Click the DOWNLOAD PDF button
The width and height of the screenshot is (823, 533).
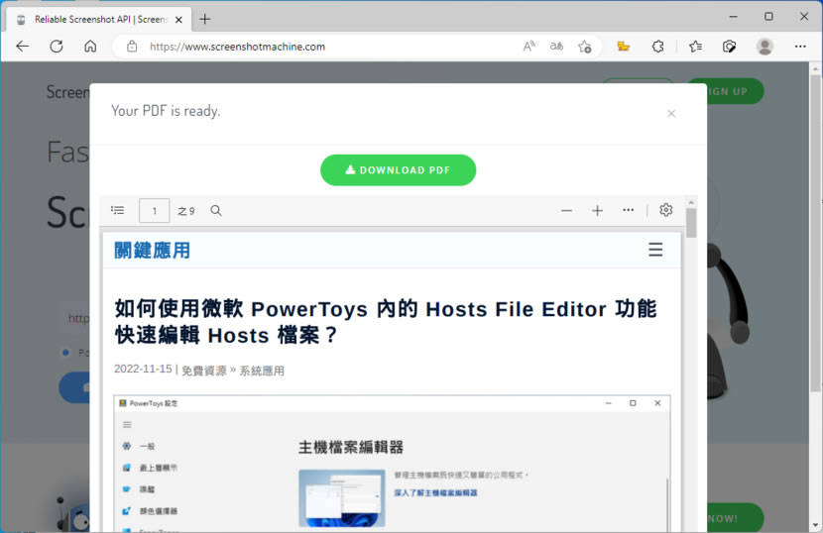pos(398,170)
